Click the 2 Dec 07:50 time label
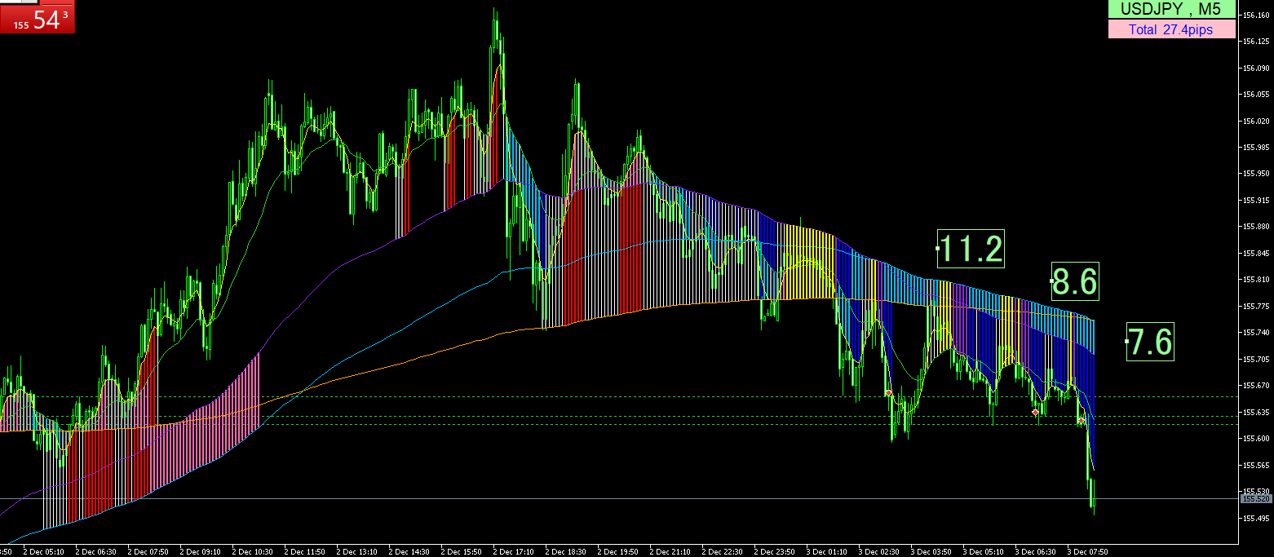 pos(148,551)
